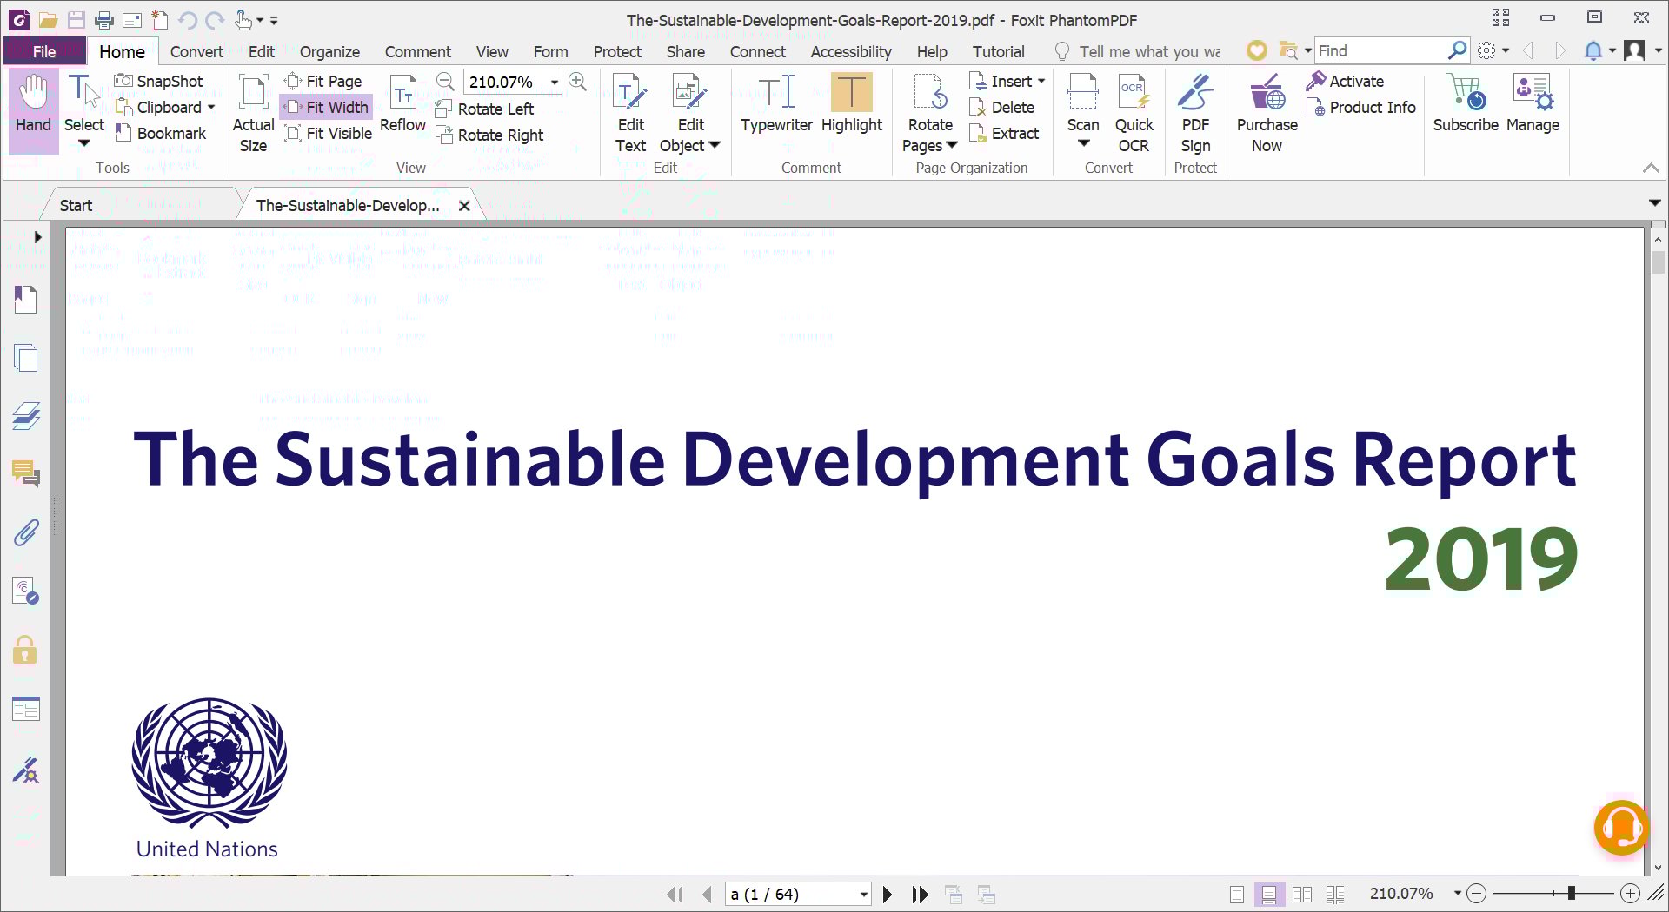Choose Fit Page view
1669x912 pixels.
[x=323, y=81]
